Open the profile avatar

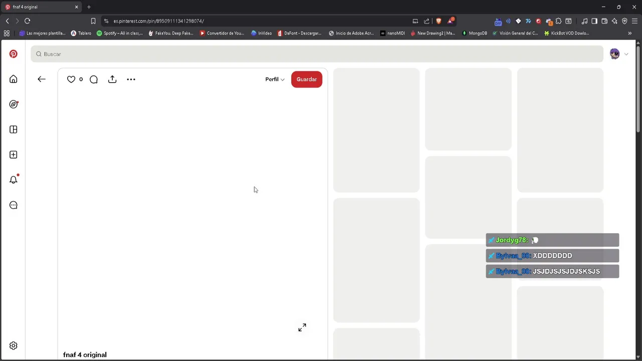point(614,54)
